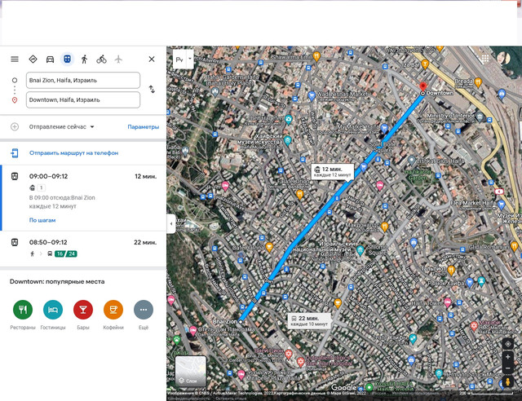Open step-by-step details По шагам
This screenshot has height=401, width=522.
point(42,220)
